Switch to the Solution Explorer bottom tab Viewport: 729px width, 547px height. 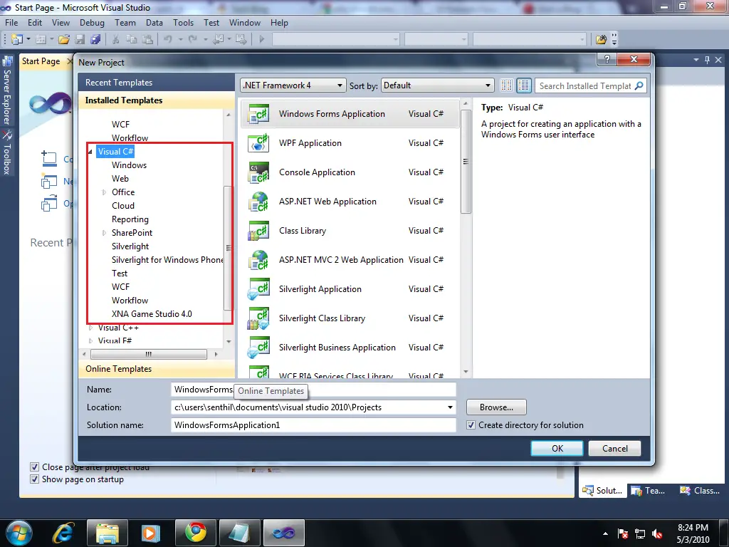(602, 491)
